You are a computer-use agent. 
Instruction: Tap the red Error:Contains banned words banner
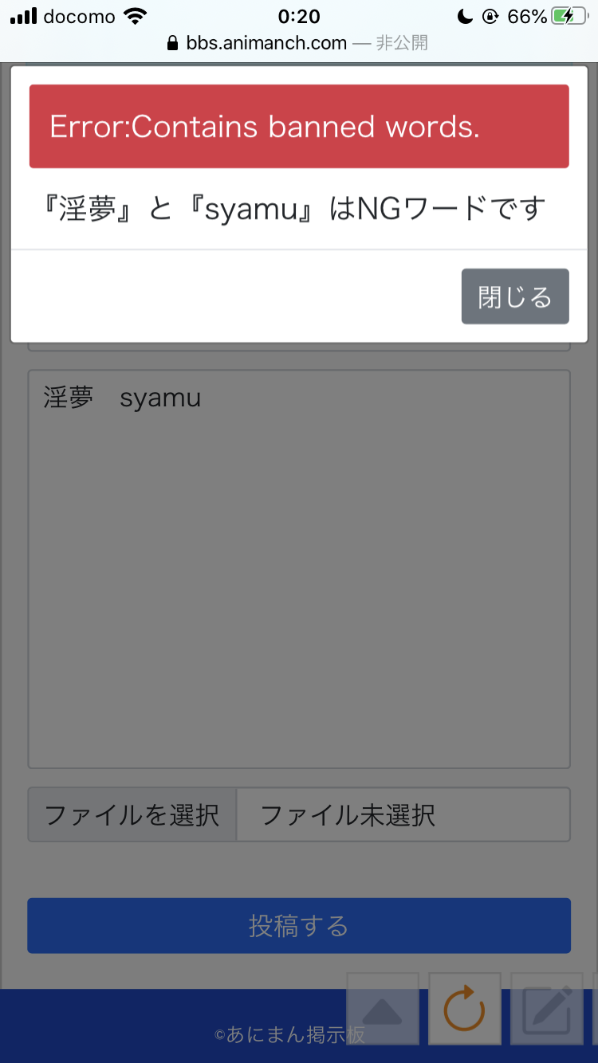tap(299, 126)
